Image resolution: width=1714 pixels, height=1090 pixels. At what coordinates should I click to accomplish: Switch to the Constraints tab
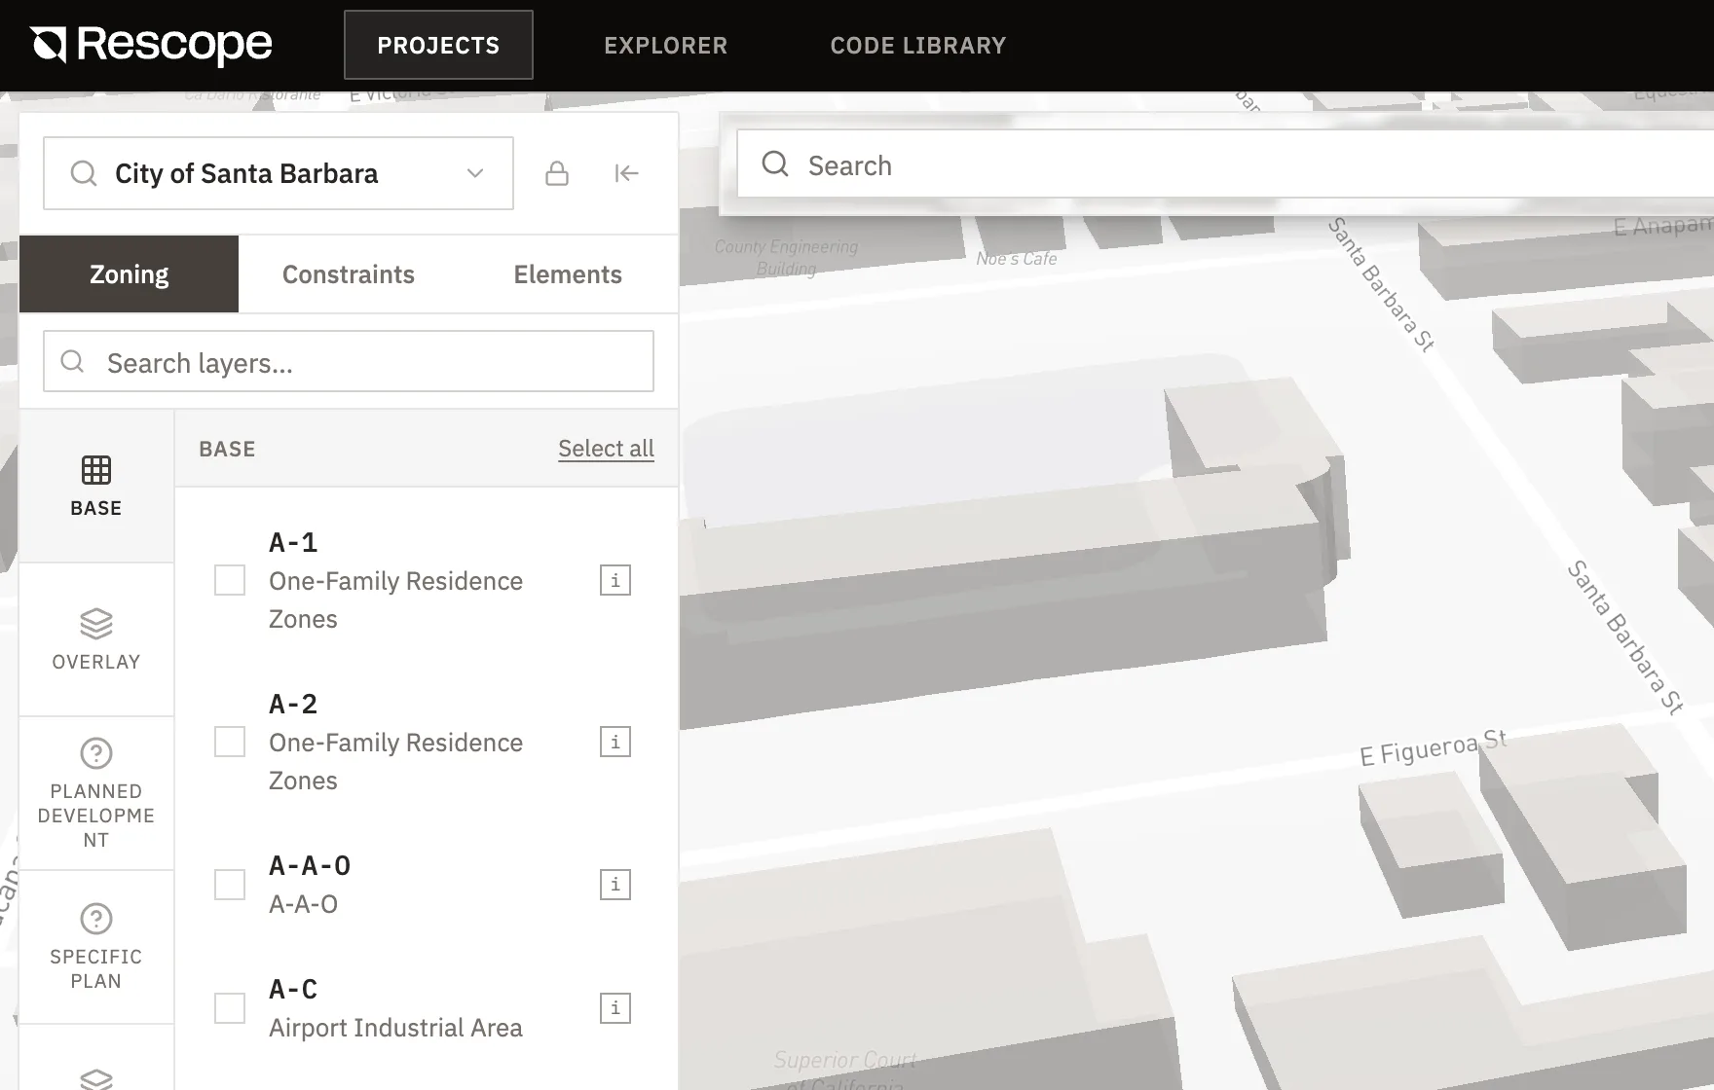pos(349,274)
